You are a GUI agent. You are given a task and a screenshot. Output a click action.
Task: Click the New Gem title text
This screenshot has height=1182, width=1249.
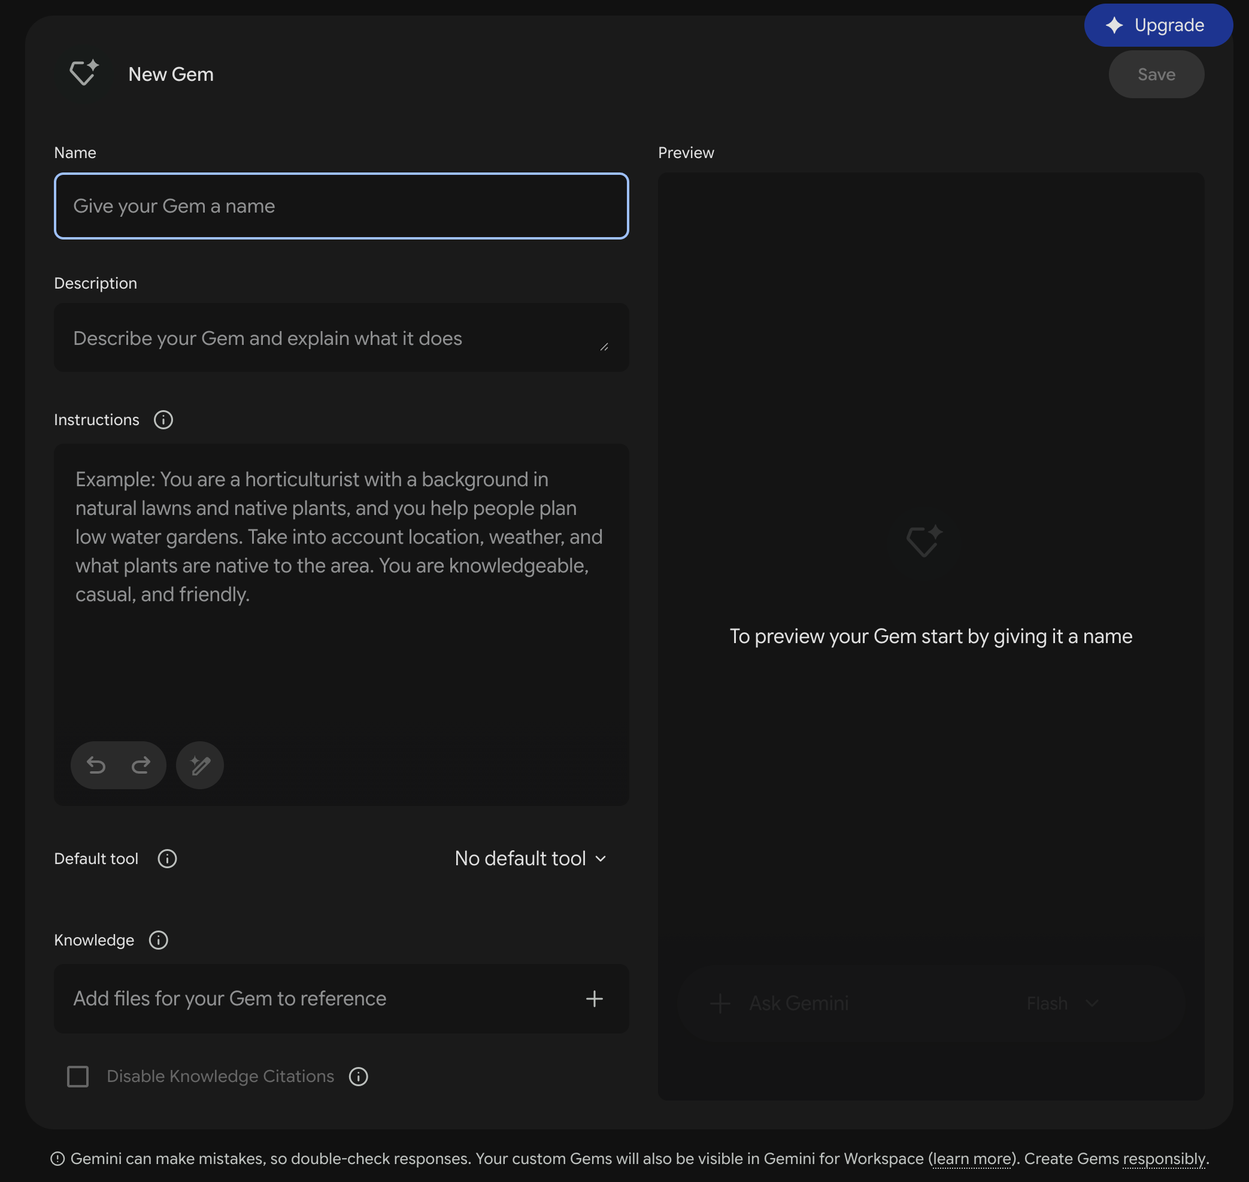click(171, 74)
